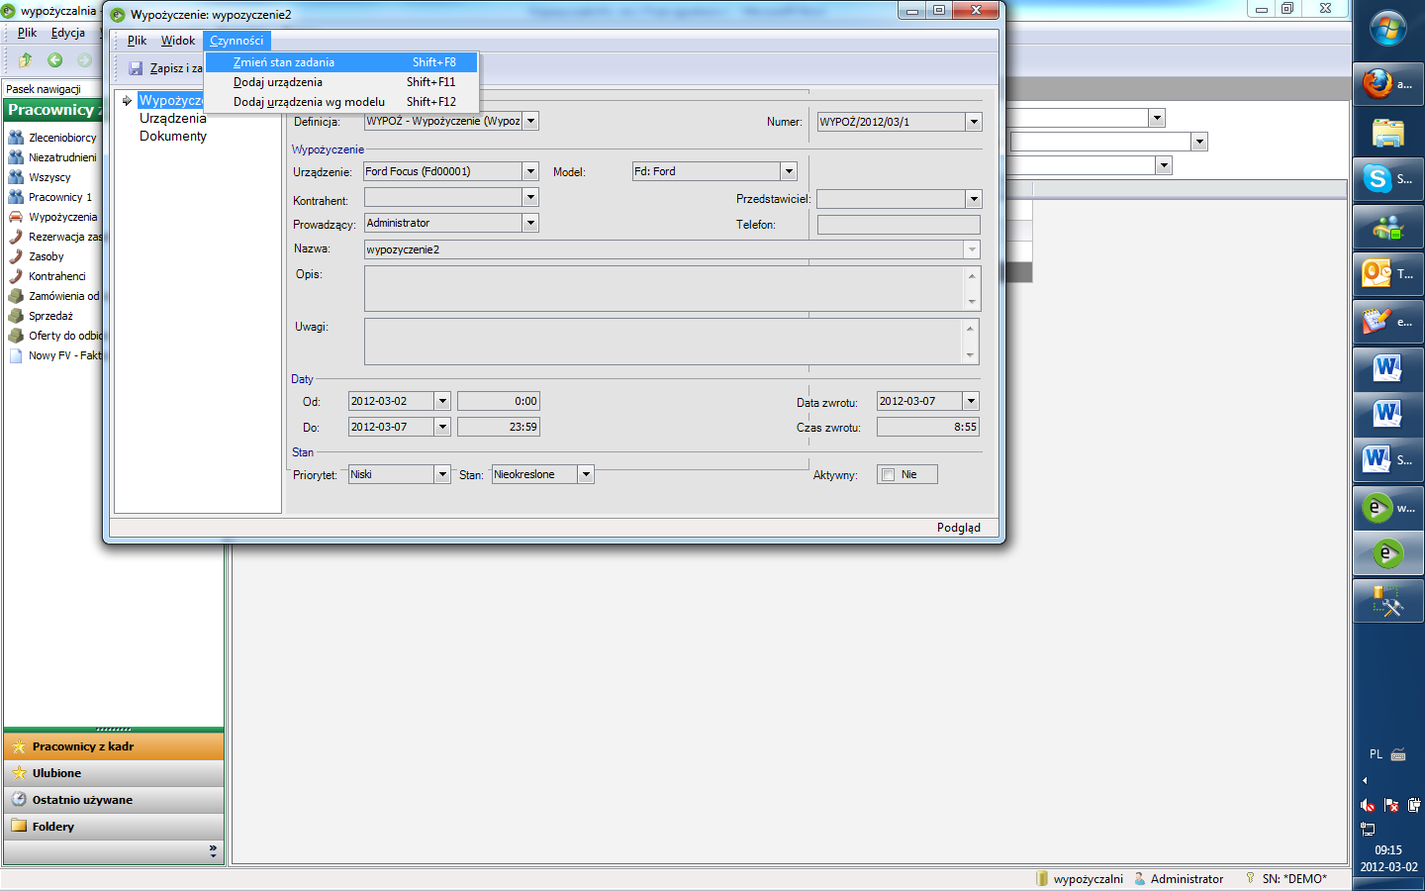1425x891 pixels.
Task: Click the Ulubione star icon
Action: coord(19,773)
